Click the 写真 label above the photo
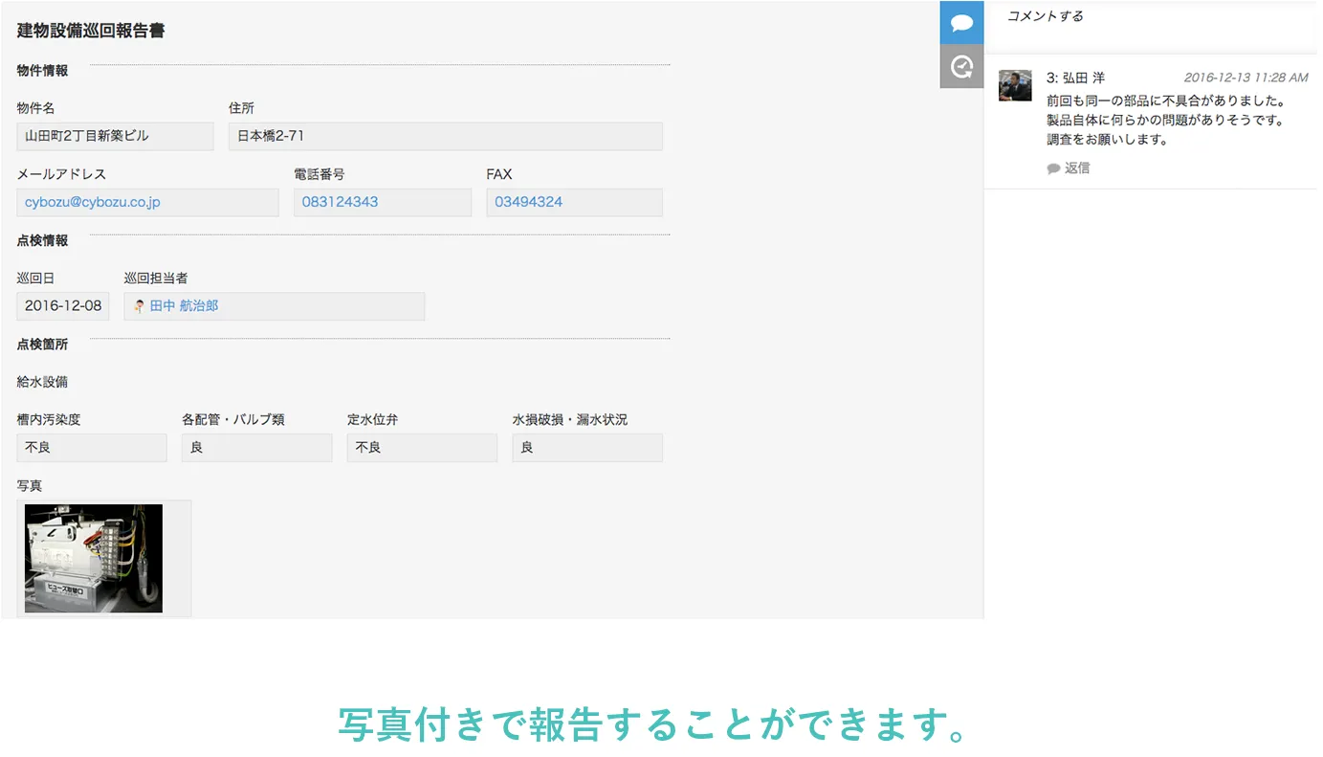 pyautogui.click(x=30, y=486)
